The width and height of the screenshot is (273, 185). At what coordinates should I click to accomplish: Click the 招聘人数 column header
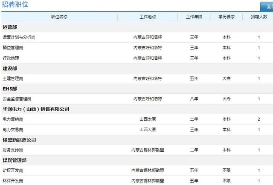[x=259, y=17]
